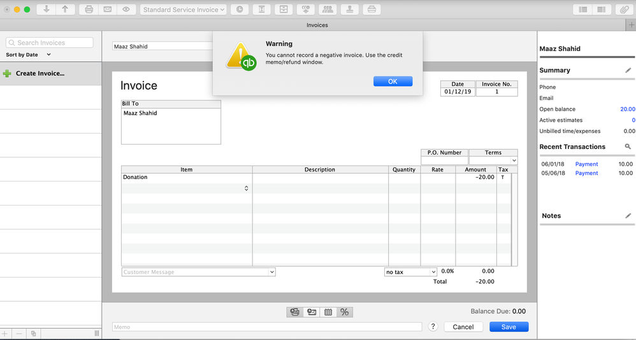636x340 pixels.
Task: Click the T tax code cell
Action: click(503, 178)
